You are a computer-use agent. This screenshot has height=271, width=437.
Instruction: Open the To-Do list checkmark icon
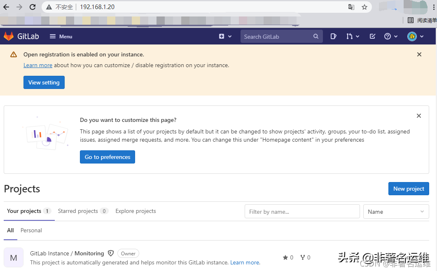point(372,36)
